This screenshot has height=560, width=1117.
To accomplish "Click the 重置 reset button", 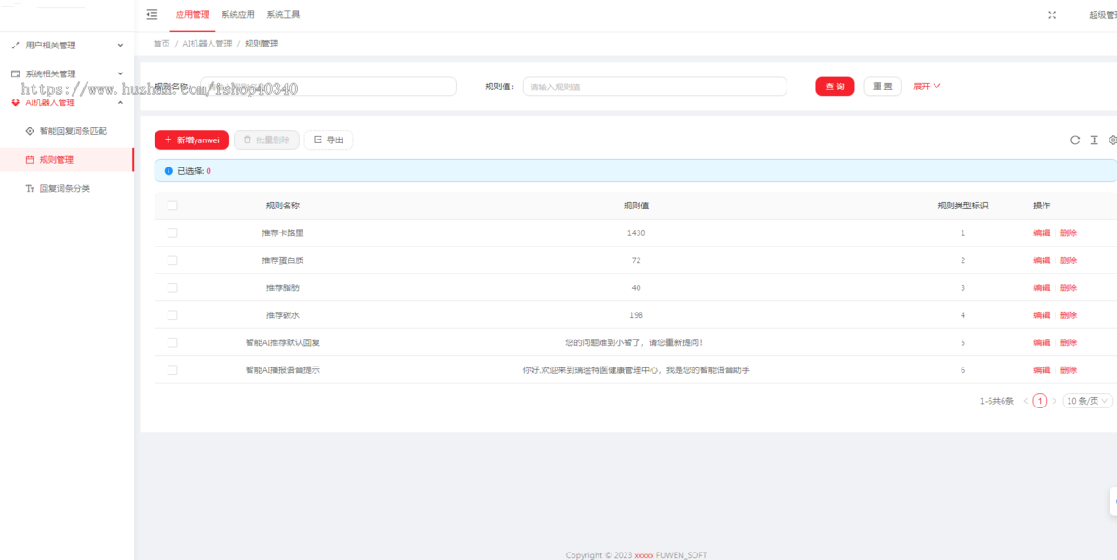I will click(x=882, y=87).
